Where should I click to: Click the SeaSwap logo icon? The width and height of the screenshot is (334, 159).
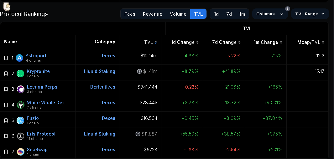(21, 152)
